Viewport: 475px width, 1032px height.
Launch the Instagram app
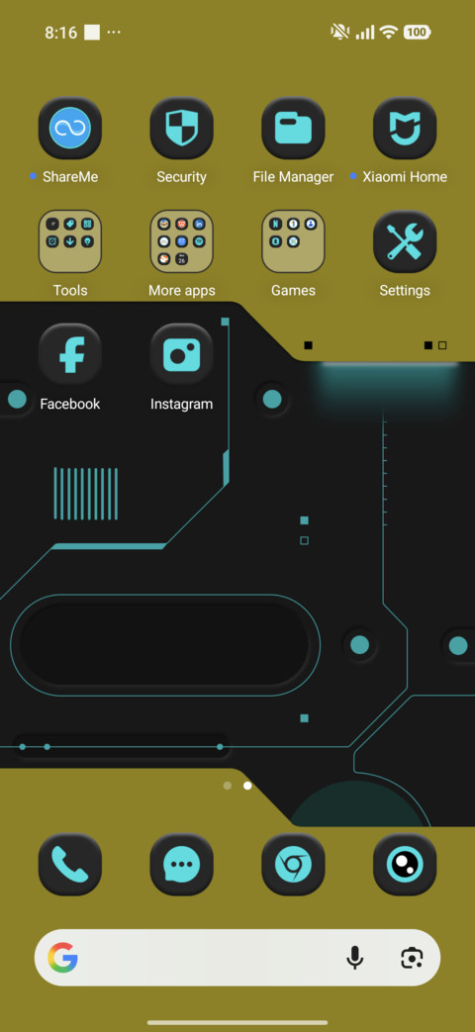(x=181, y=355)
